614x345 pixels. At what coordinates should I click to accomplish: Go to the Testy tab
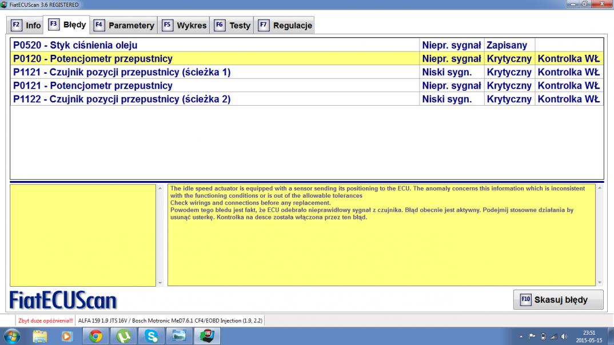click(233, 26)
